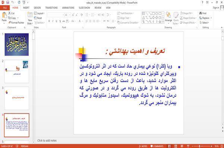Viewport: 224px width, 148px height.
Task: Toggle Strikethrough formatting
Action: [63, 21]
